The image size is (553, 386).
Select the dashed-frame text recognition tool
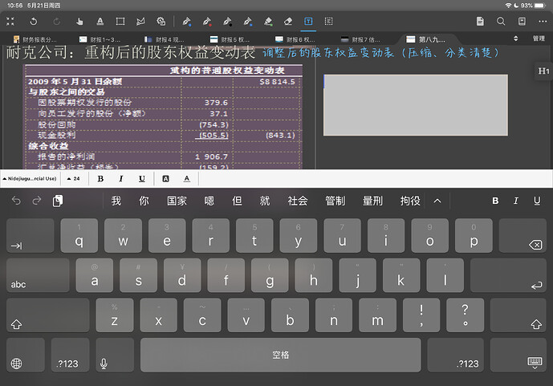click(x=328, y=22)
